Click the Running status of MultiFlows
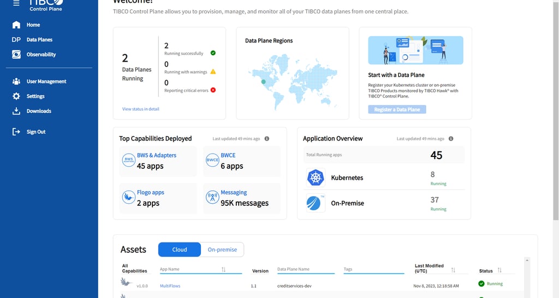 pos(491,284)
